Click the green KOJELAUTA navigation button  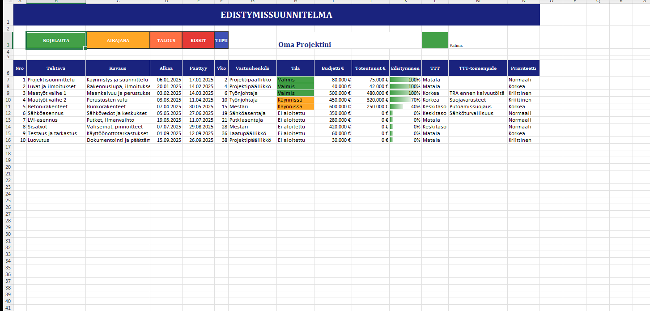[56, 40]
